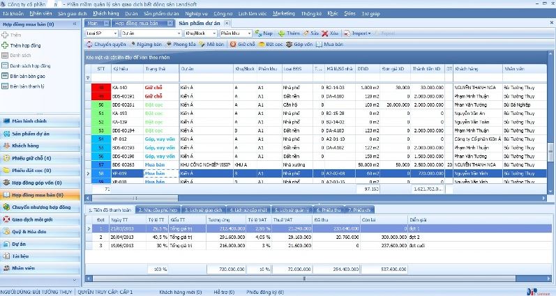The image size is (556, 296).
Task: Click the Sửa edit toolbar icon
Action: tap(306, 33)
